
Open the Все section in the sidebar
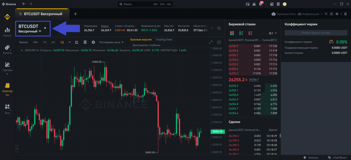pyautogui.click(x=8, y=109)
